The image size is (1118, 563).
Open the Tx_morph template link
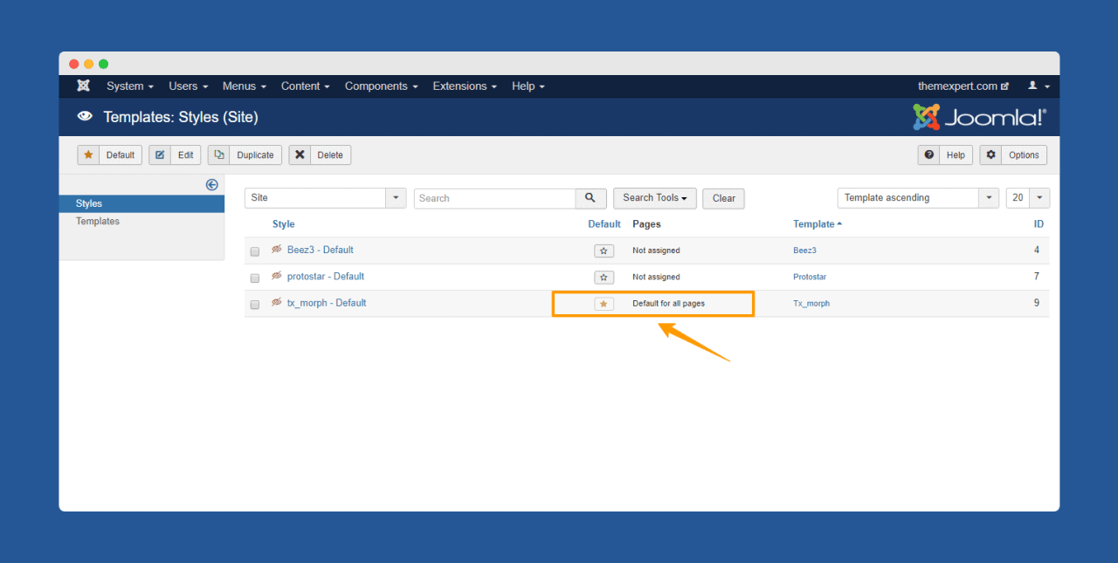click(811, 304)
